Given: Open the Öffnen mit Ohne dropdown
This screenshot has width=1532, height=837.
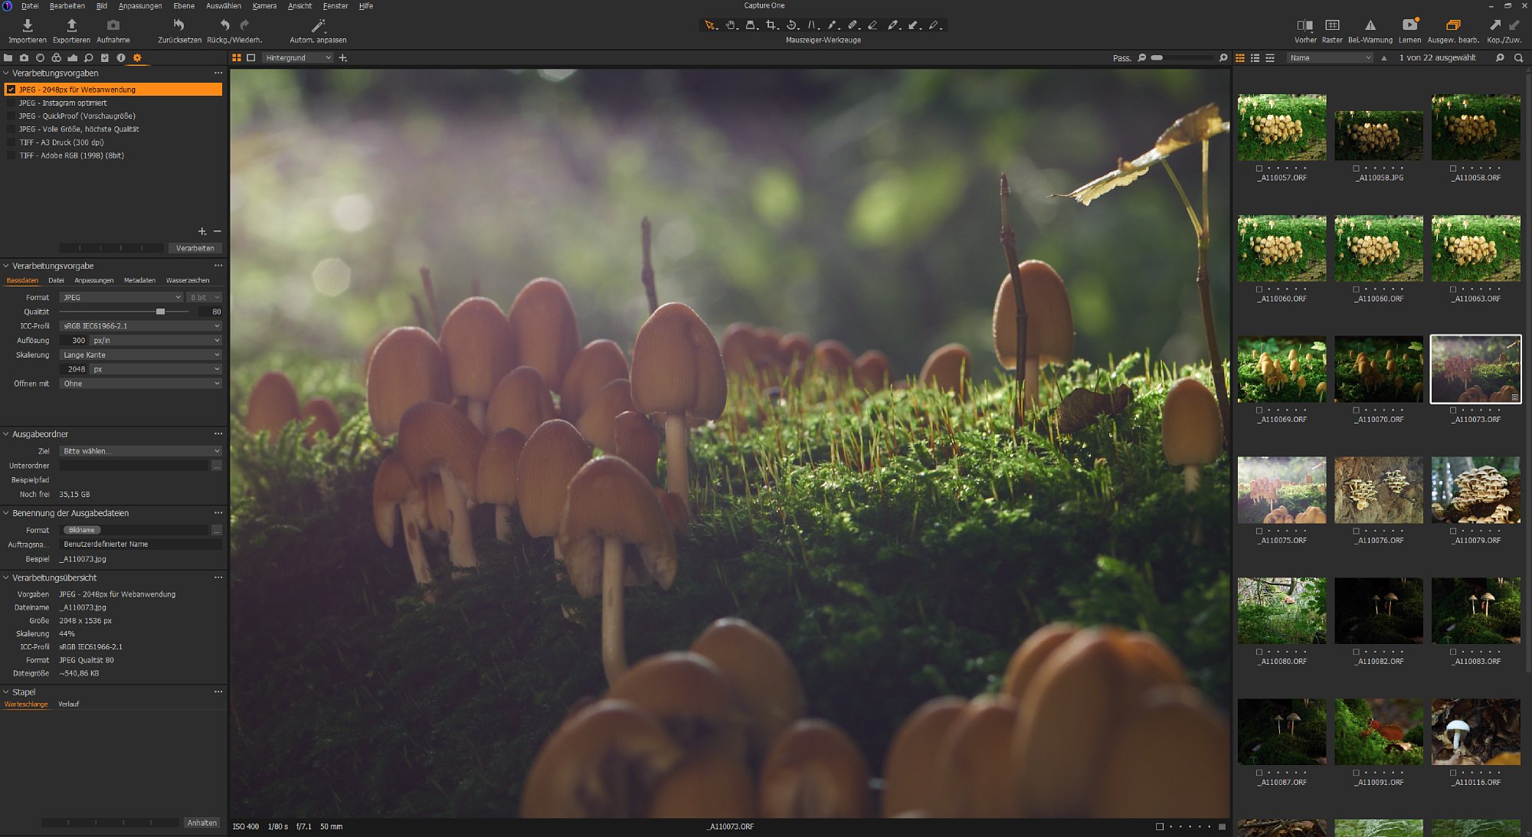Looking at the screenshot, I should point(140,384).
